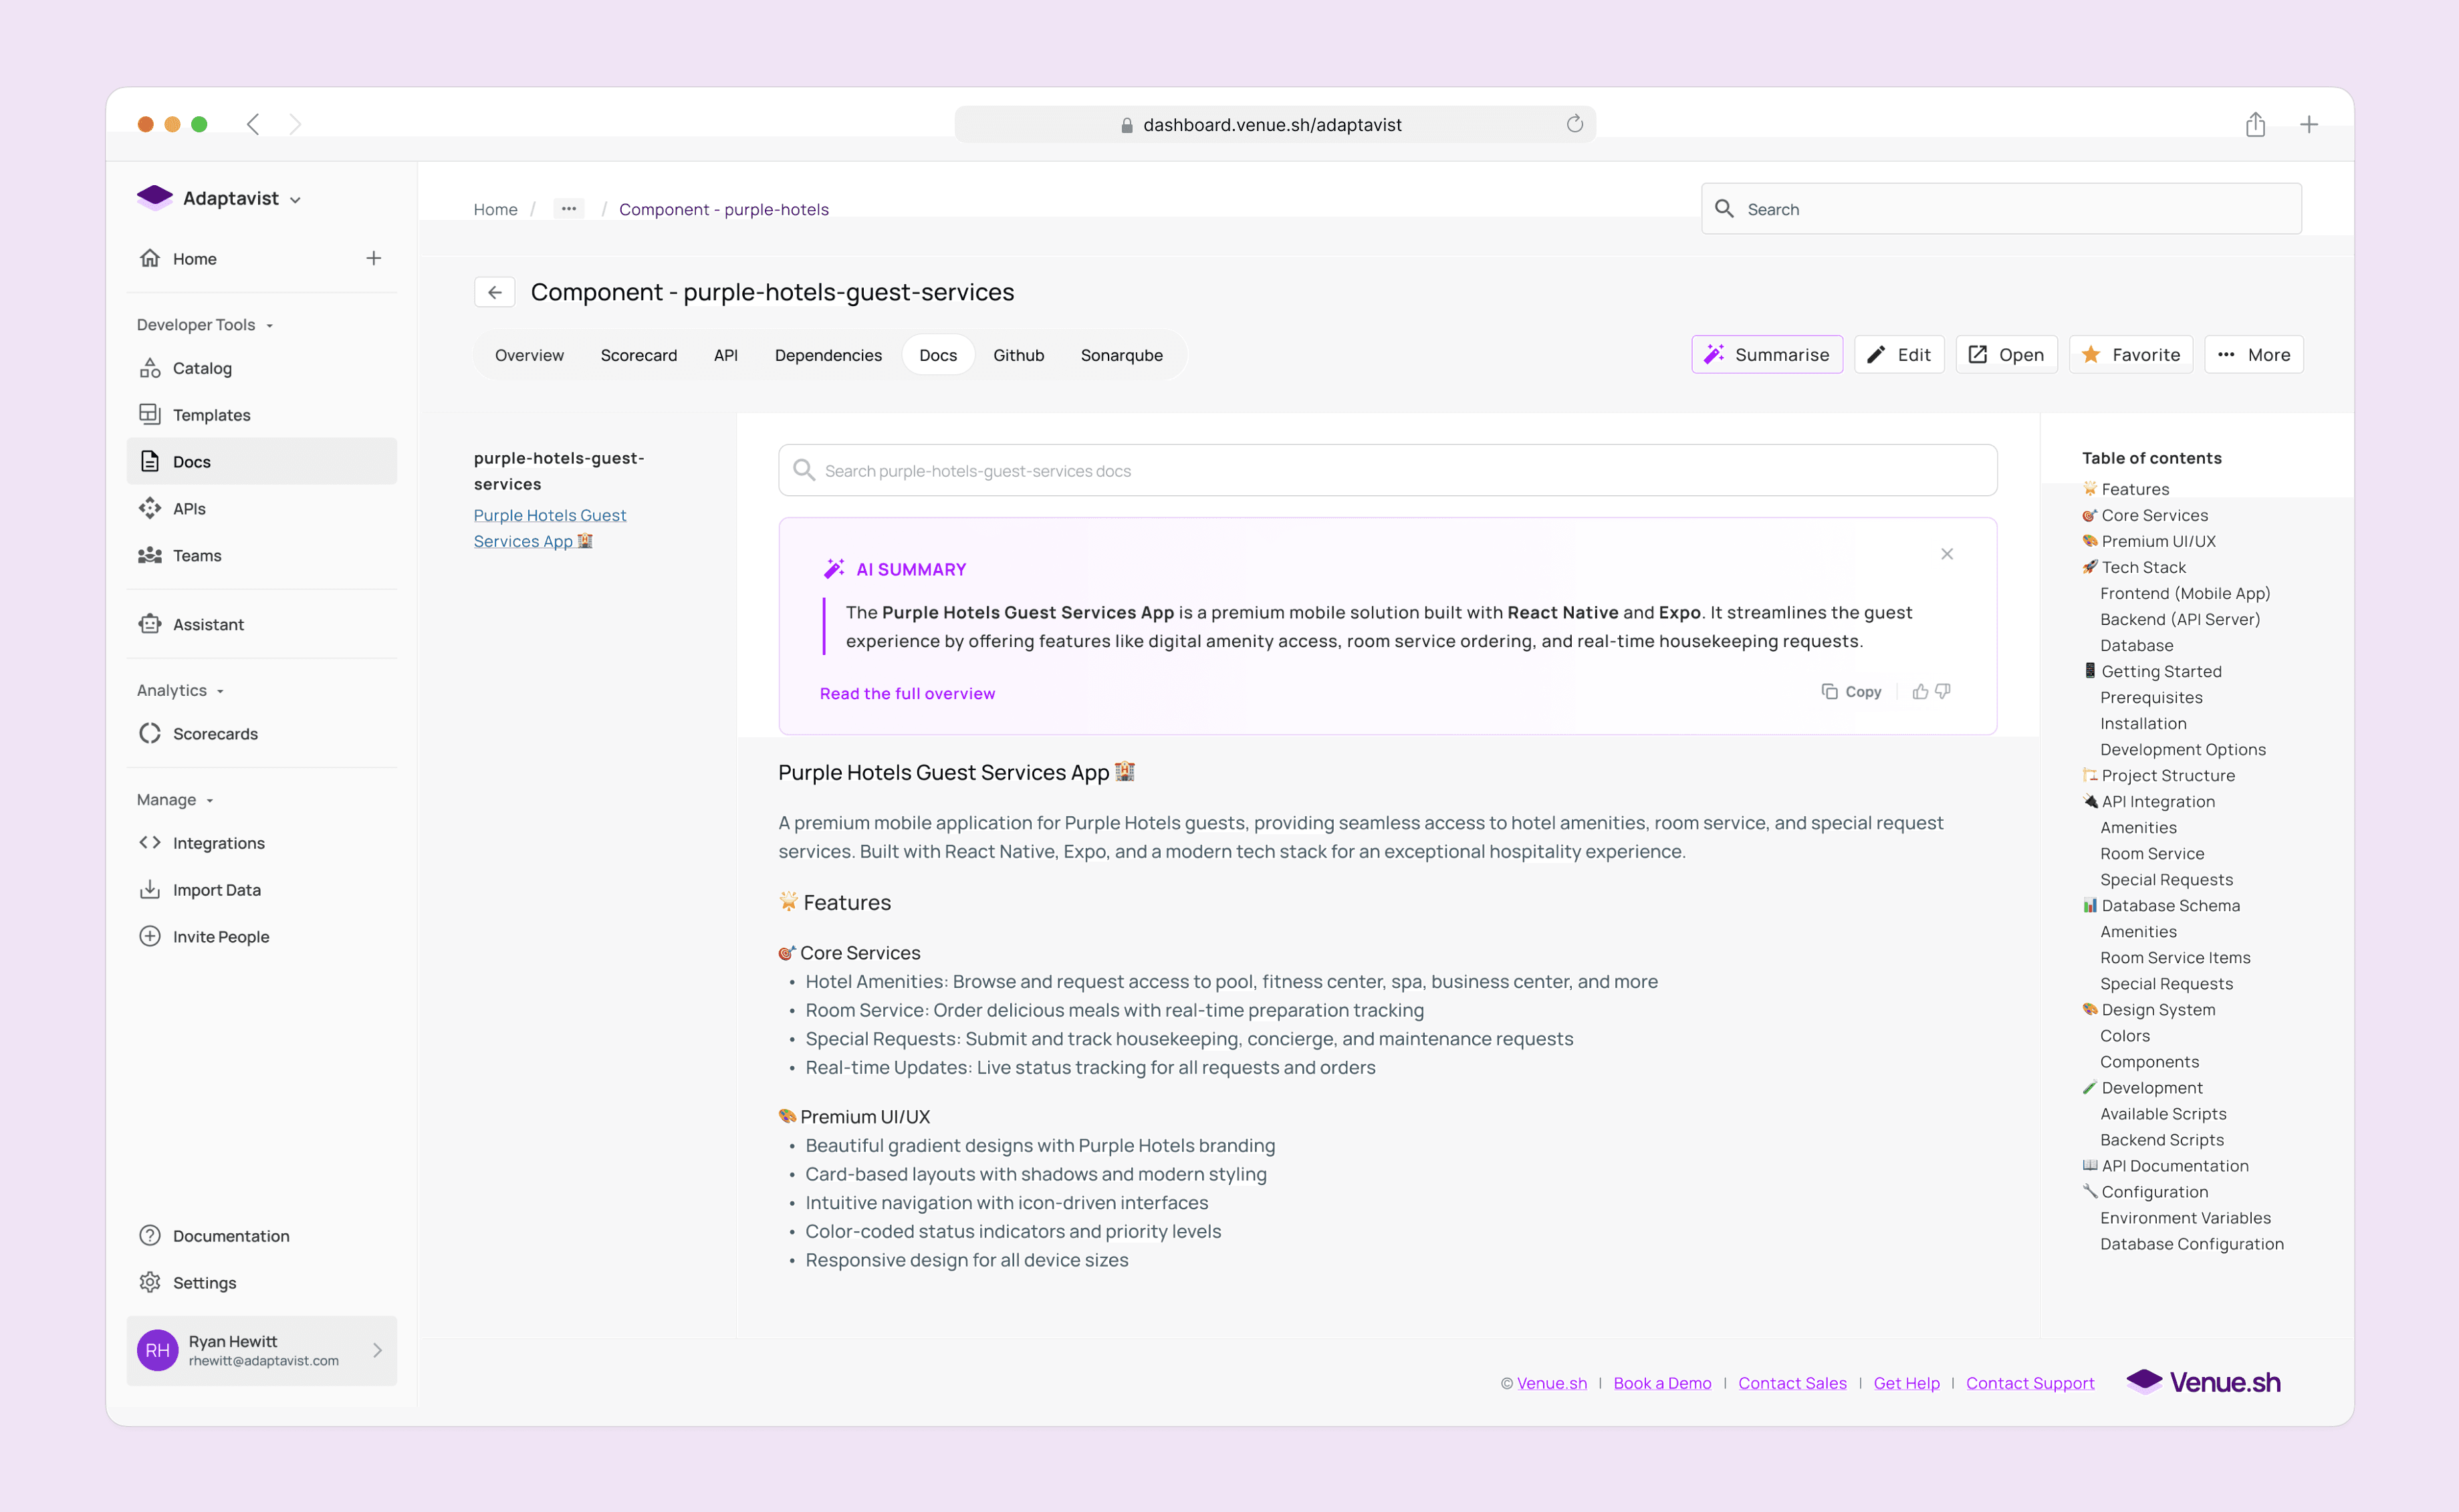Open the More actions menu

pyautogui.click(x=2253, y=355)
